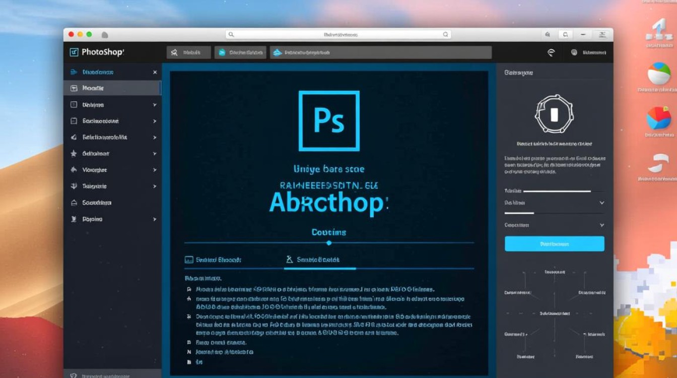677x378 pixels.
Task: Click the list icon in the sidebar header row
Action: (74, 72)
